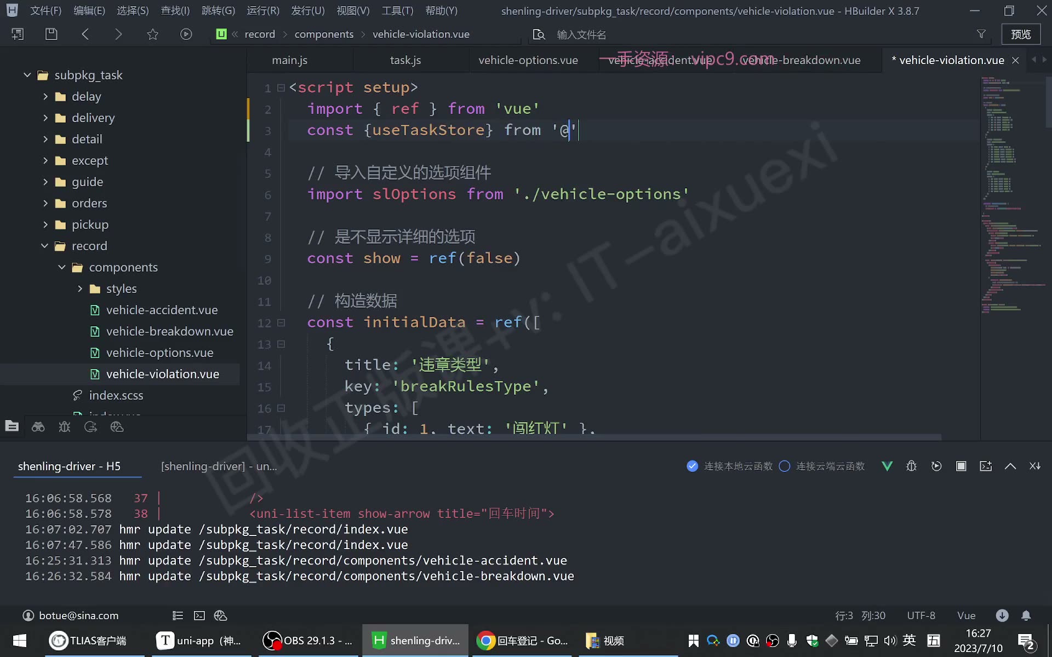Click the green V Vue devtools icon
This screenshot has width=1052, height=657.
click(x=887, y=466)
